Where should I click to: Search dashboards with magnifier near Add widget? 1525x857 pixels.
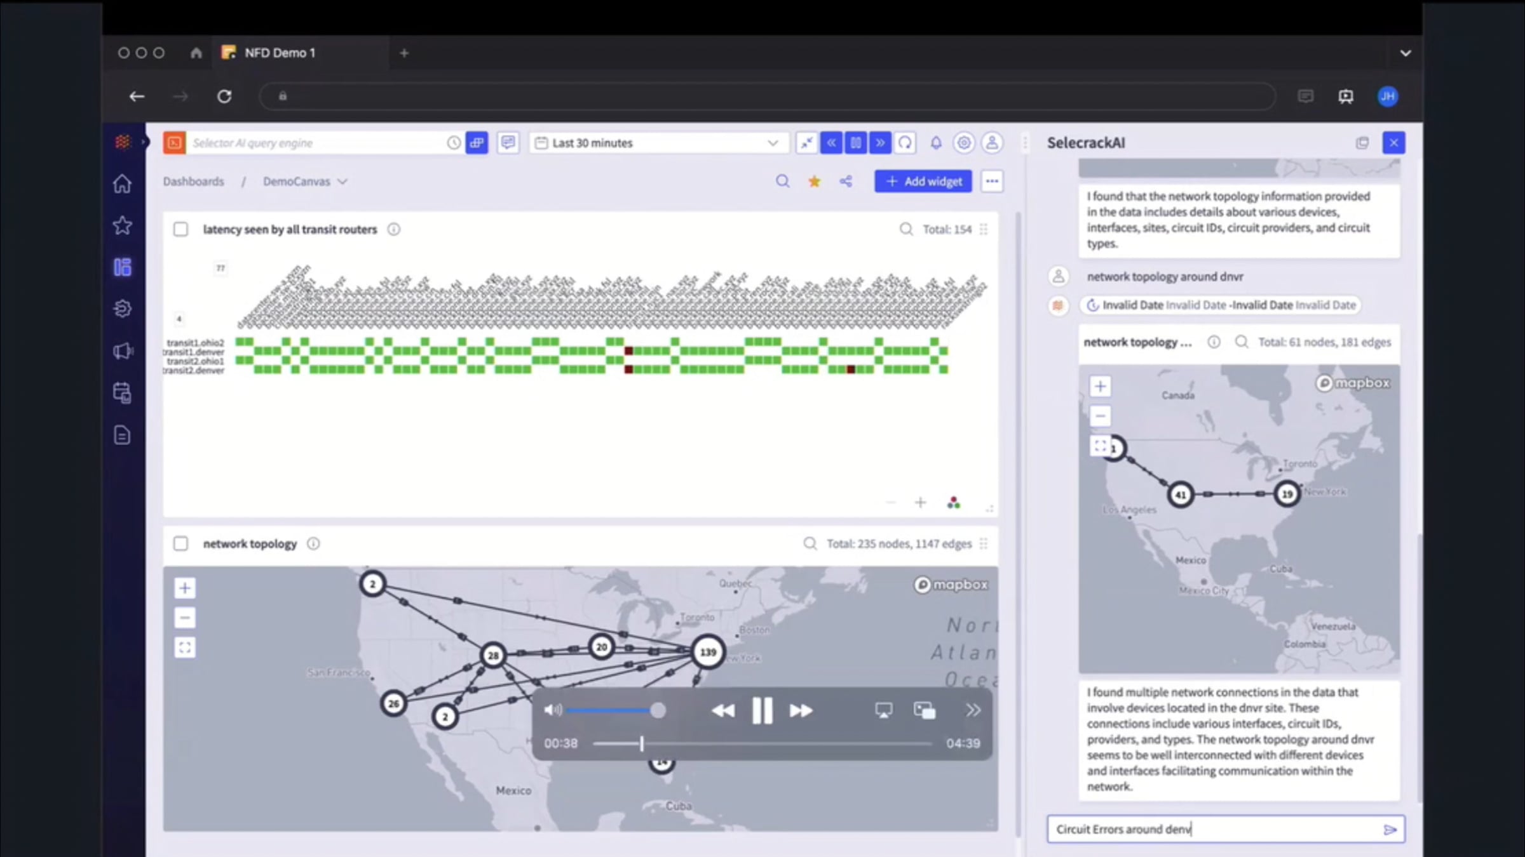pos(783,182)
